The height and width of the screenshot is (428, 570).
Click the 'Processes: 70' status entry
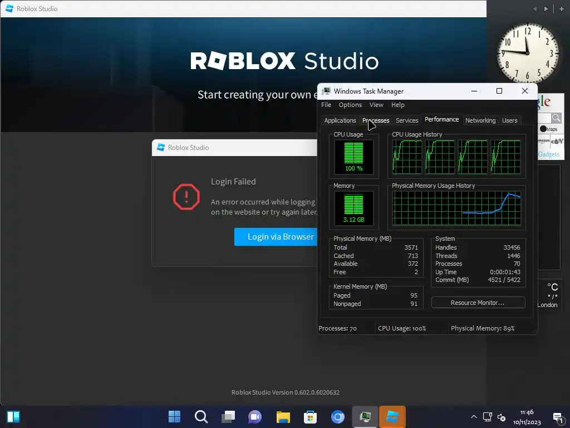tap(337, 328)
